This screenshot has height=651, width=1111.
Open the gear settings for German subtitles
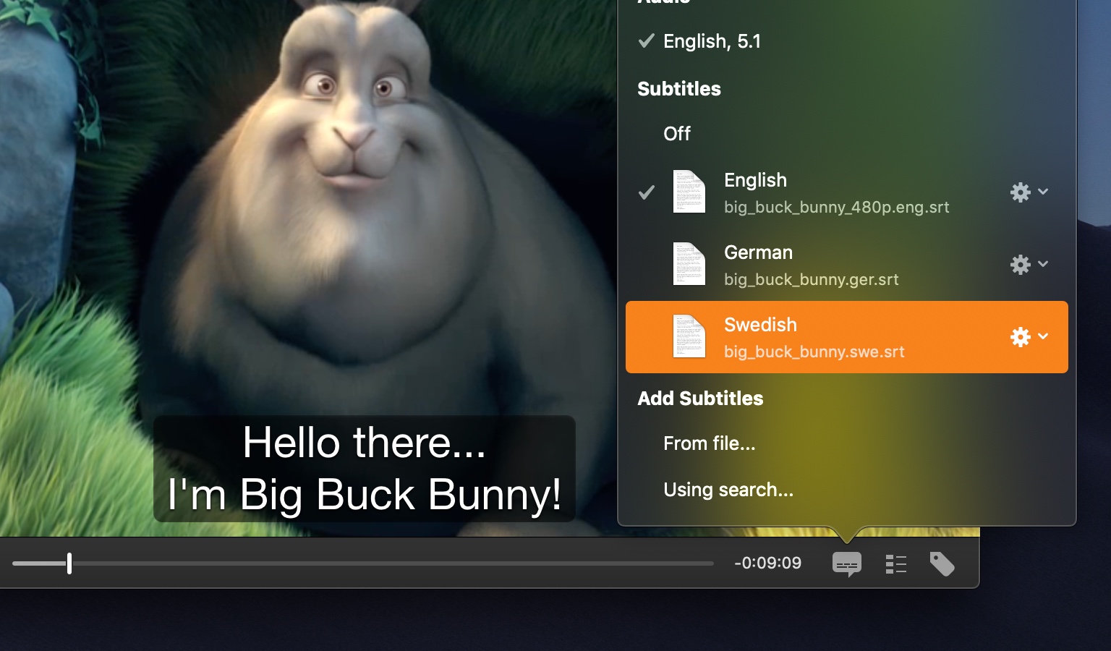[1020, 264]
